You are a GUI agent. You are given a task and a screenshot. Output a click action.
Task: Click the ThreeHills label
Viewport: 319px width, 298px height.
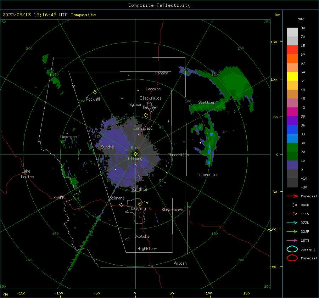[178, 155]
